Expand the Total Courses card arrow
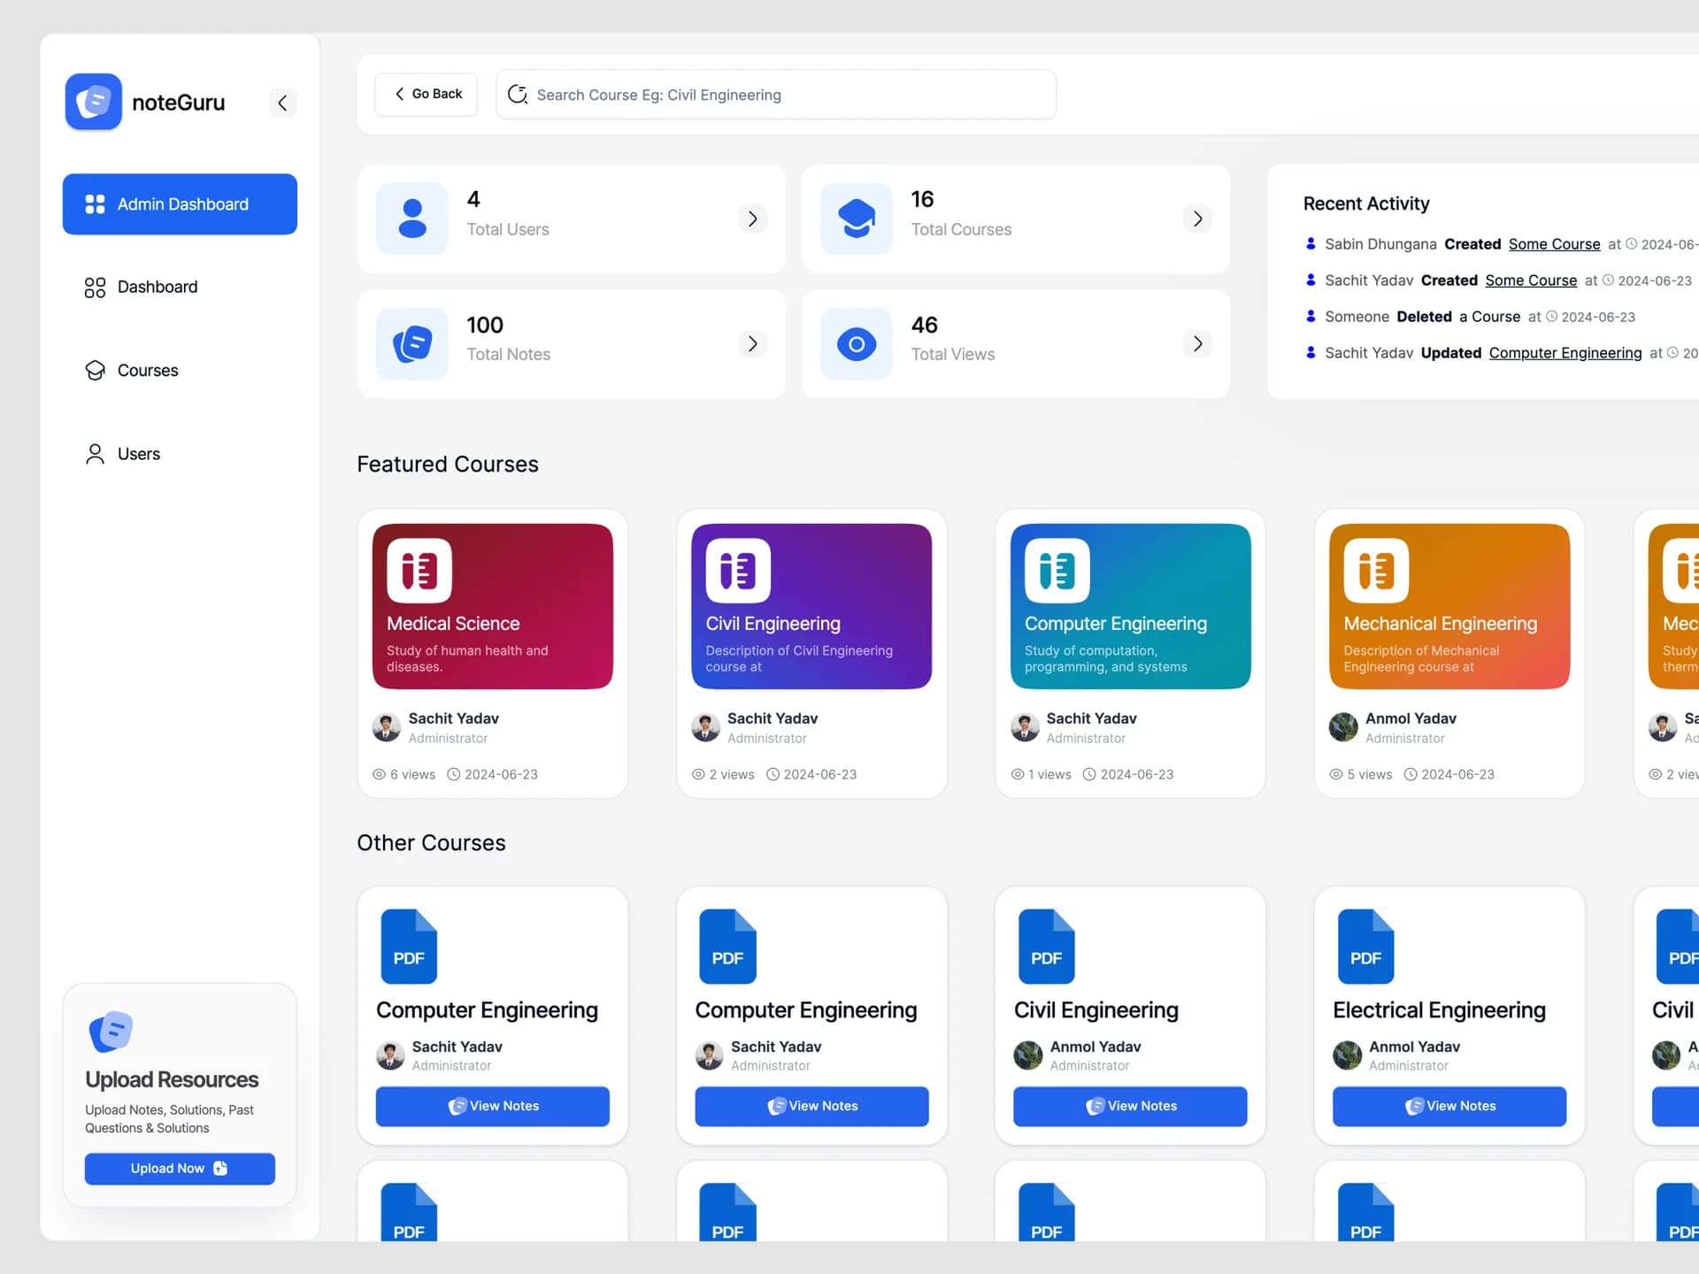 (1196, 219)
